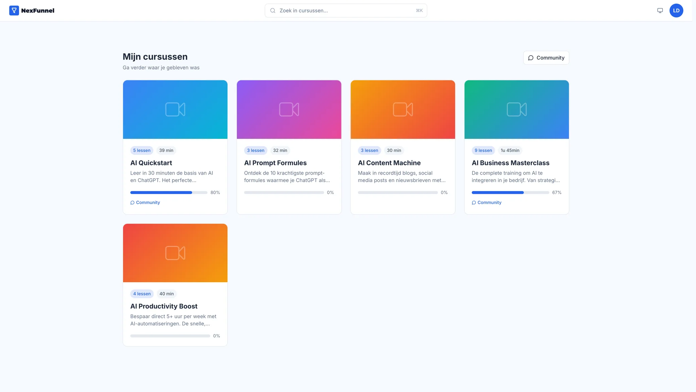This screenshot has width=696, height=392.
Task: Click the AI Quickstart 80% progress bar
Action: [169, 193]
